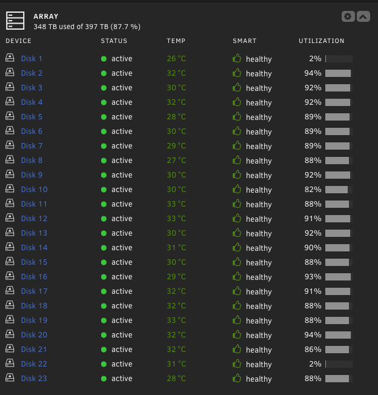The image size is (378, 395).
Task: Click the Disk 1 utilization bar
Action: tap(339, 59)
